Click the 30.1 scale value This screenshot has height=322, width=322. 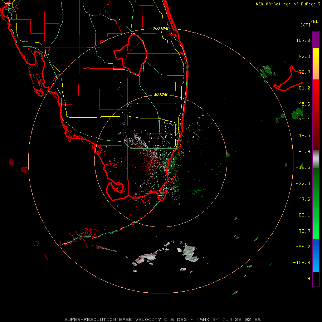[304, 120]
